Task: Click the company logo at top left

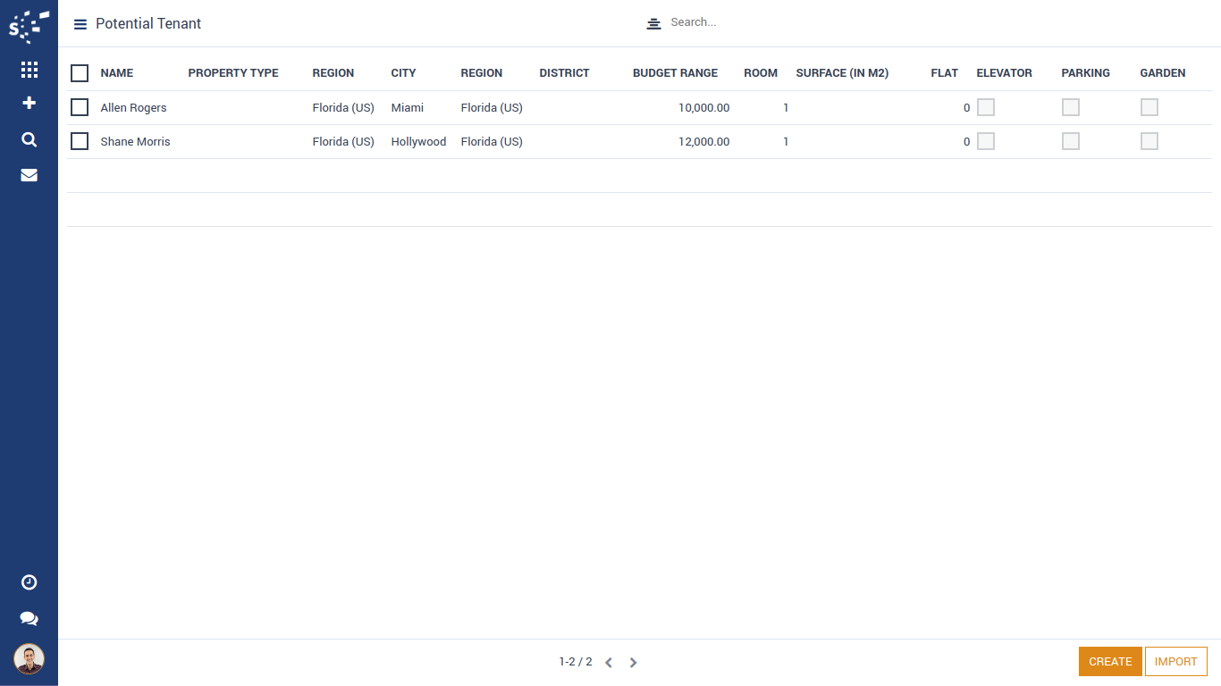Action: coord(29,26)
